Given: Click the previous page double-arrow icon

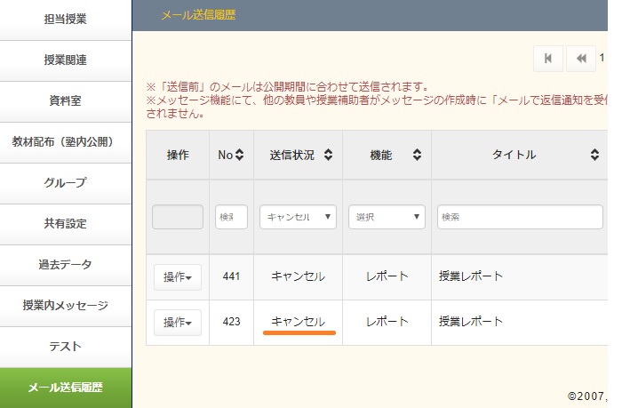Looking at the screenshot, I should click(581, 59).
